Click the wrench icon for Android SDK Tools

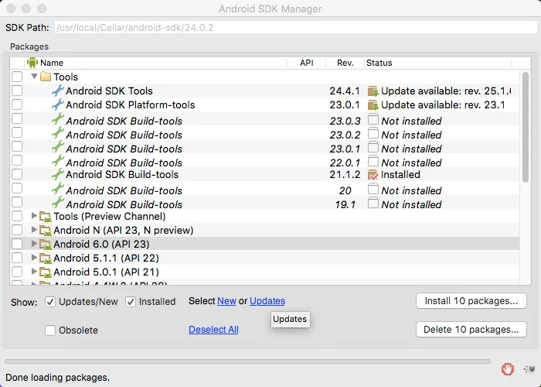[58, 91]
